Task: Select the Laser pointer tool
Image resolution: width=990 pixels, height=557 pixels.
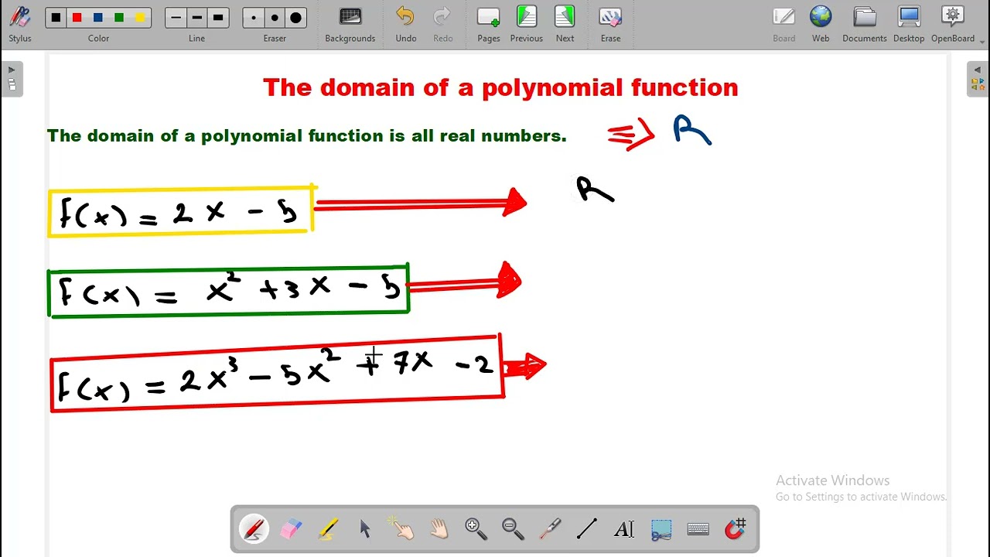Action: tap(550, 529)
